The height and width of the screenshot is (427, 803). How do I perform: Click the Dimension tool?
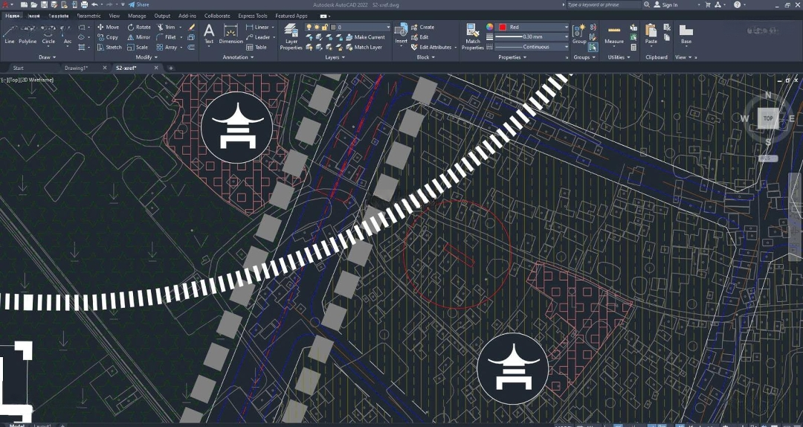click(230, 33)
